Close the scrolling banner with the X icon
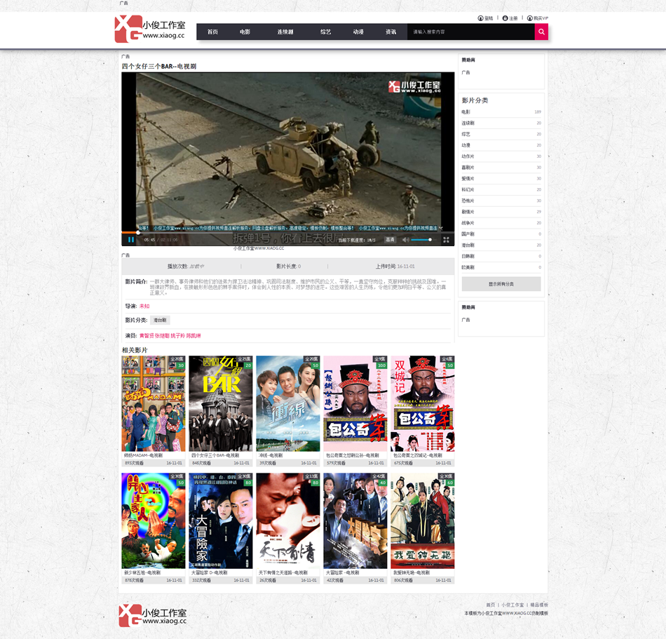Image resolution: width=666 pixels, height=639 pixels. [441, 228]
